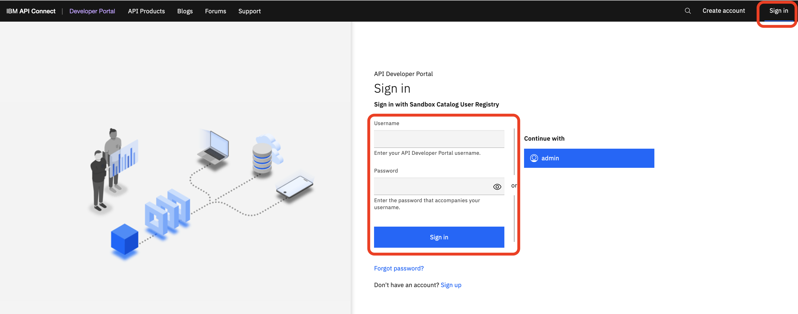Click the blue cube illustration
Screen dimensions: 798x314
pyautogui.click(x=124, y=239)
